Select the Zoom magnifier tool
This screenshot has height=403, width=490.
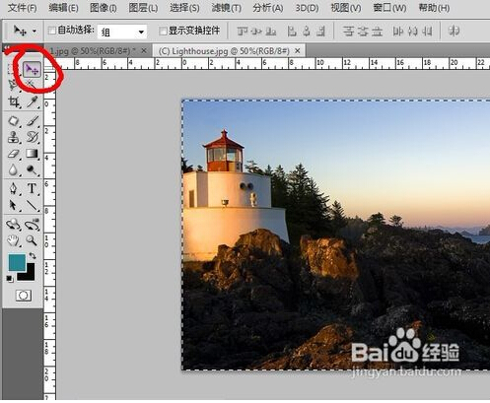click(32, 240)
